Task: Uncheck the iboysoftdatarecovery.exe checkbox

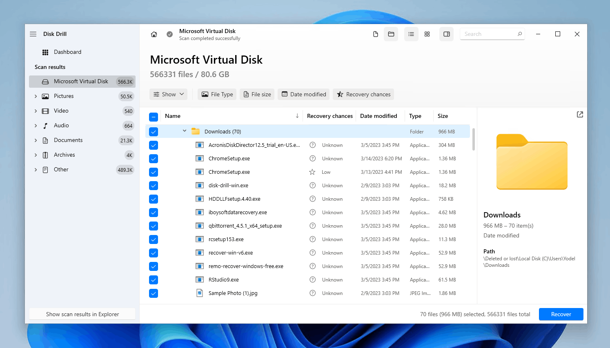Action: click(x=154, y=213)
